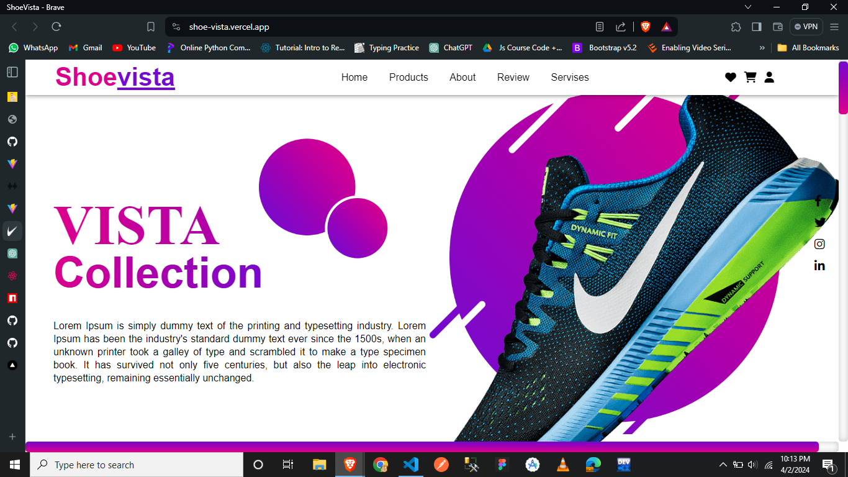Viewport: 848px width, 477px height.
Task: Open File Explorer from taskbar
Action: pyautogui.click(x=320, y=465)
